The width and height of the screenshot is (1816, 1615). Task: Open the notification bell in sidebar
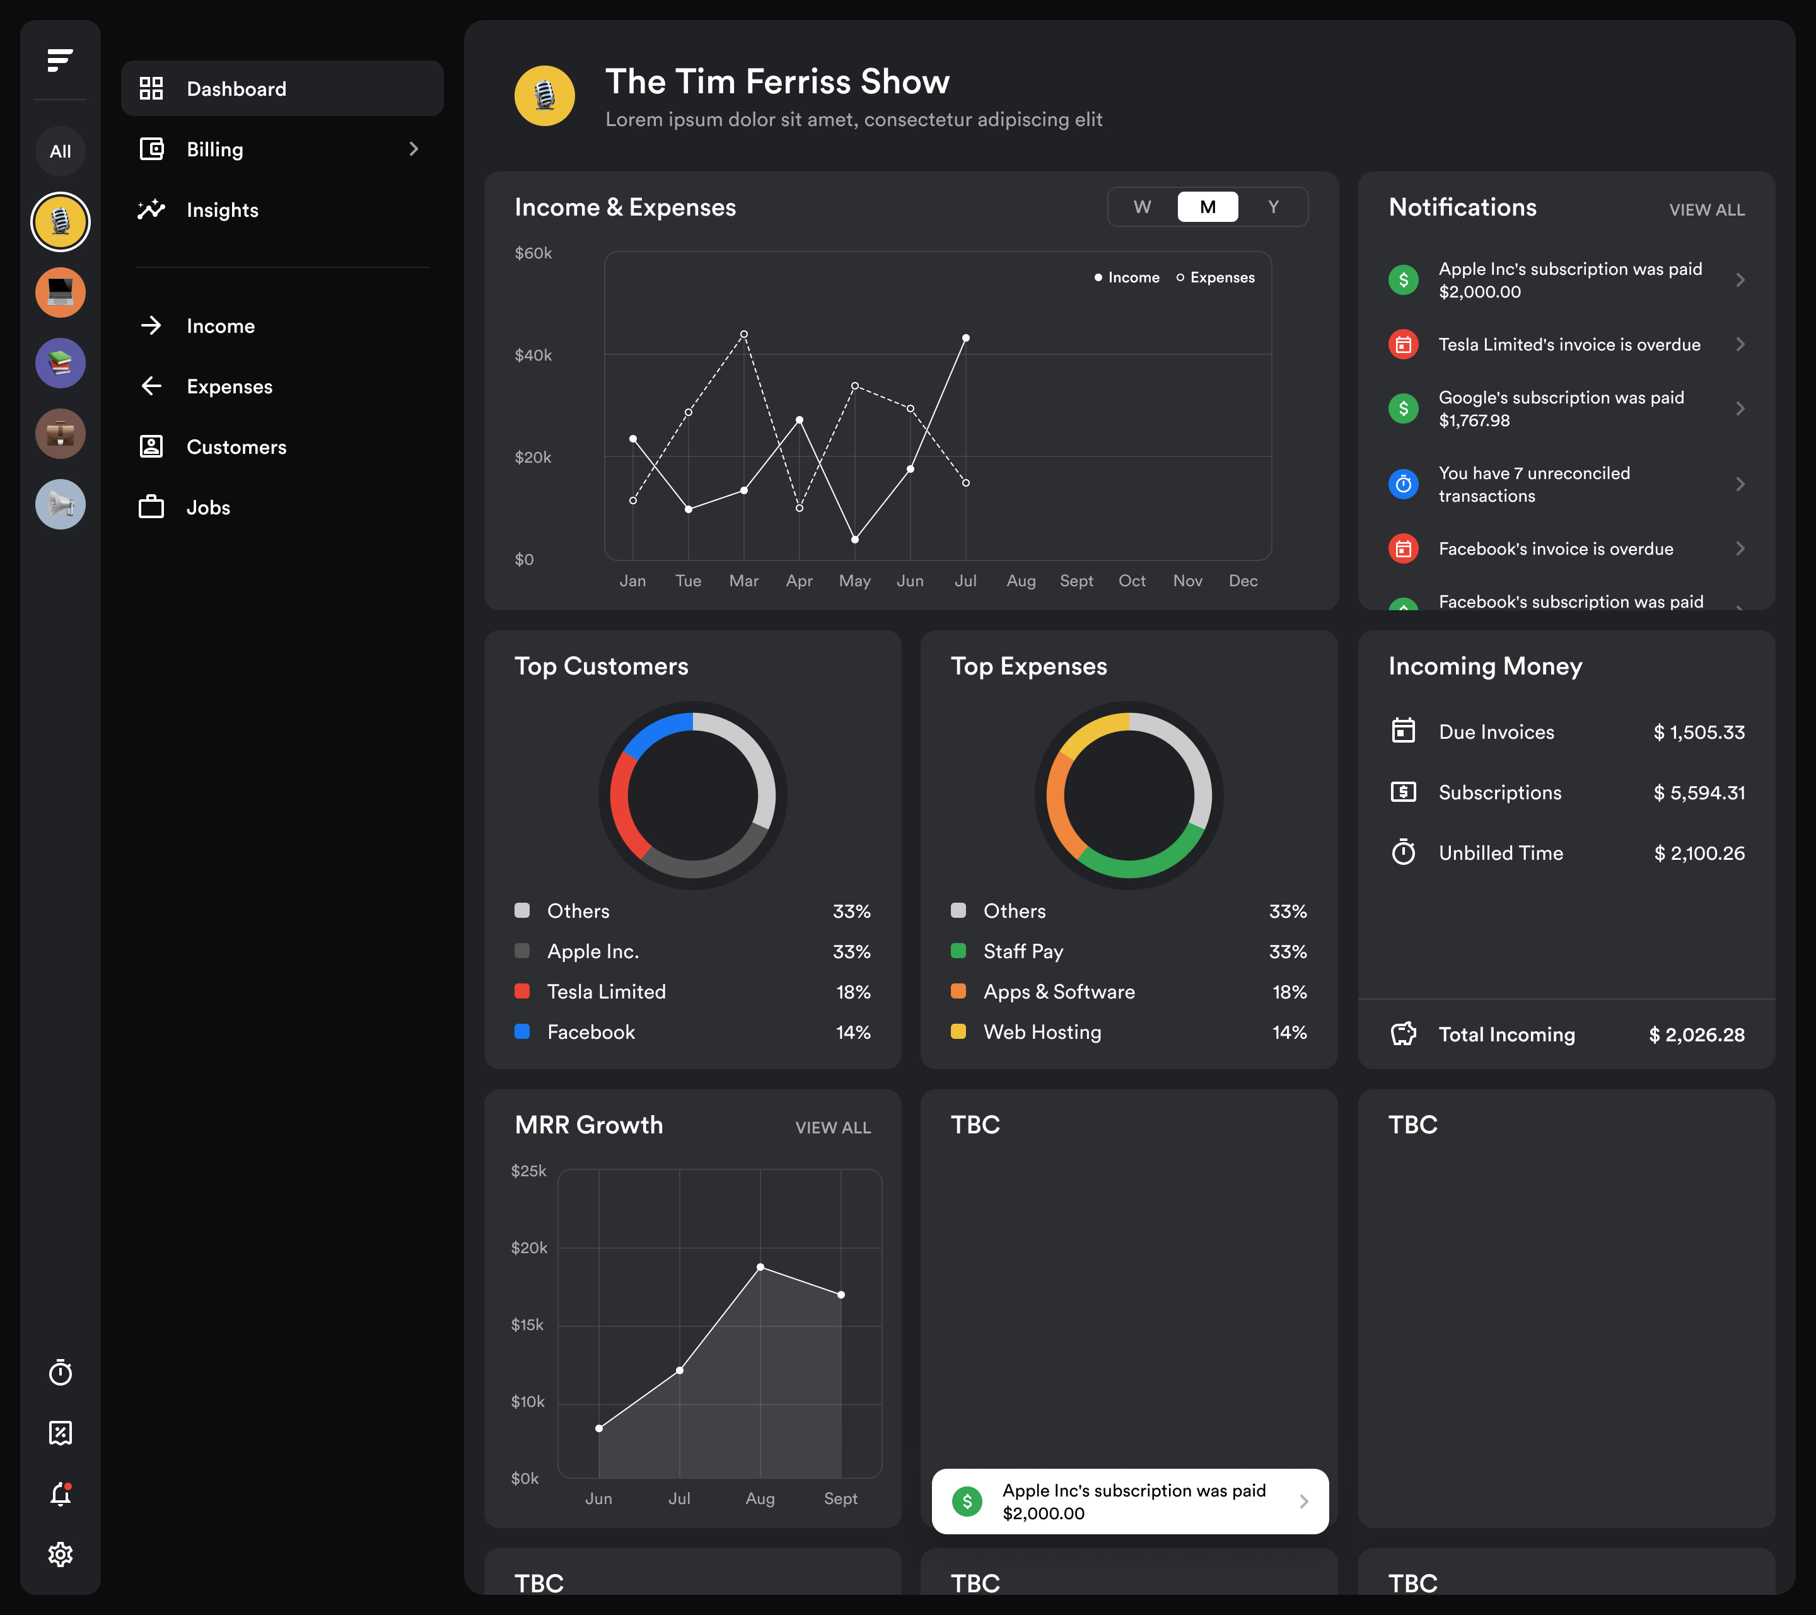(x=61, y=1494)
